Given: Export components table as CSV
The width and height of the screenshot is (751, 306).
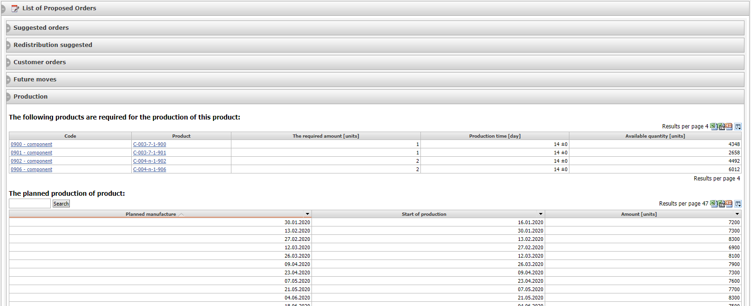Looking at the screenshot, I should point(729,126).
